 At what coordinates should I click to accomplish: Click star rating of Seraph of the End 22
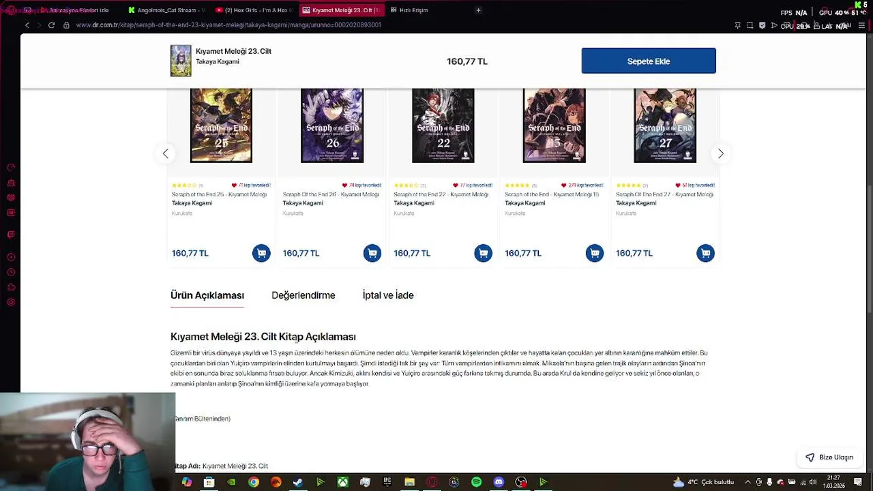[406, 185]
